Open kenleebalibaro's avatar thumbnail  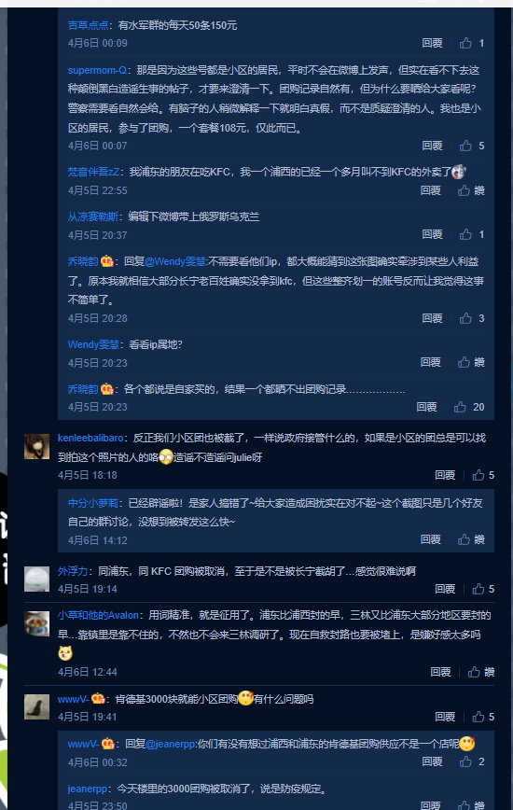(36, 446)
